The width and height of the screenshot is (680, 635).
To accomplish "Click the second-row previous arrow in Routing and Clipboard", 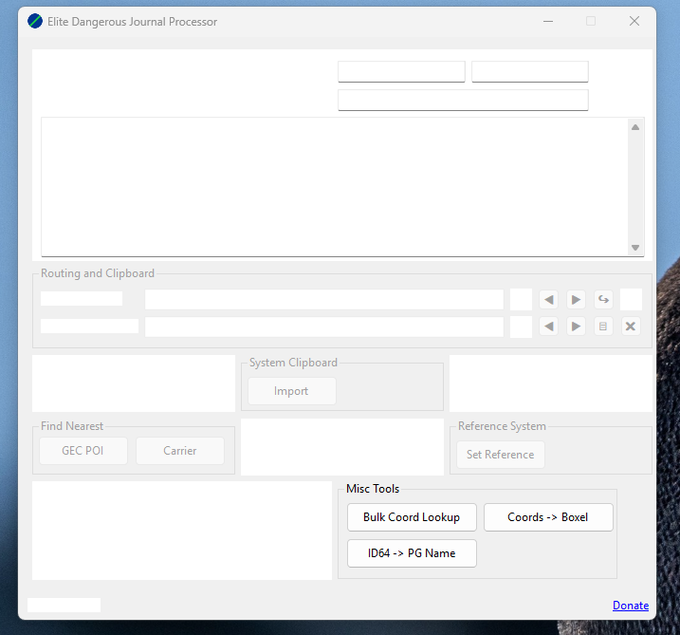I will (548, 327).
